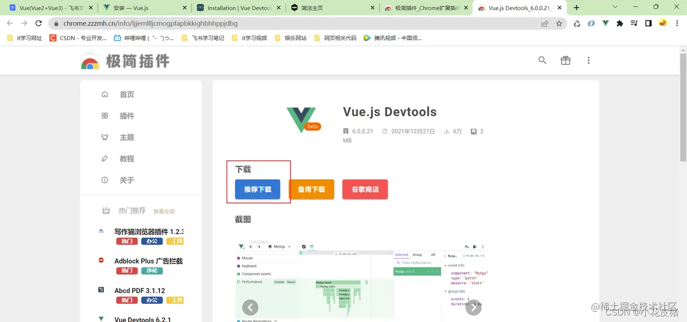Click the music playlist extension icon
Screen dimensions: 687x322
point(634,24)
